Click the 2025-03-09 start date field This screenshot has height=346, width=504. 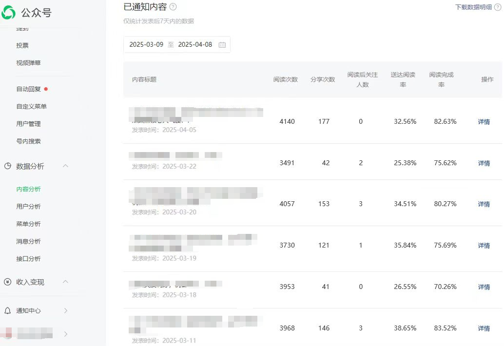(146, 45)
